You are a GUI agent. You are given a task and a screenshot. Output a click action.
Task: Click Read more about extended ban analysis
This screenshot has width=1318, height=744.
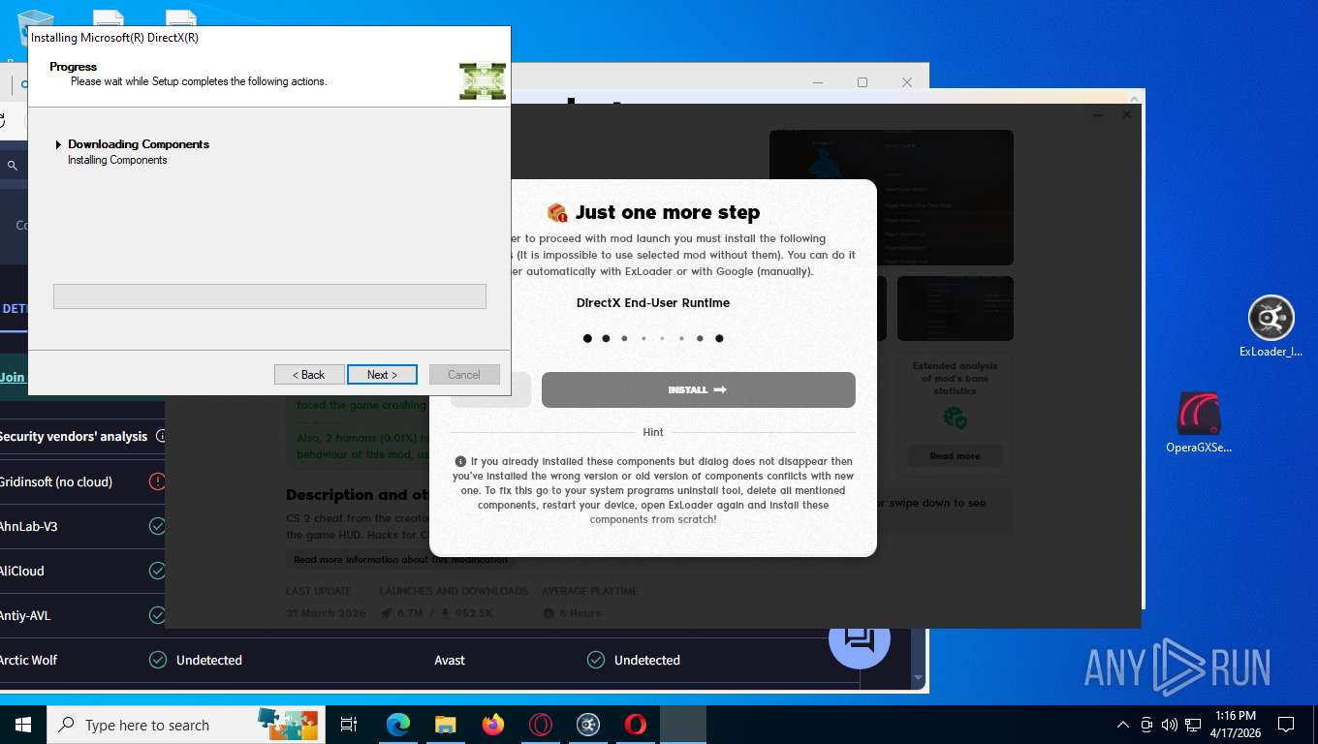[x=955, y=455]
